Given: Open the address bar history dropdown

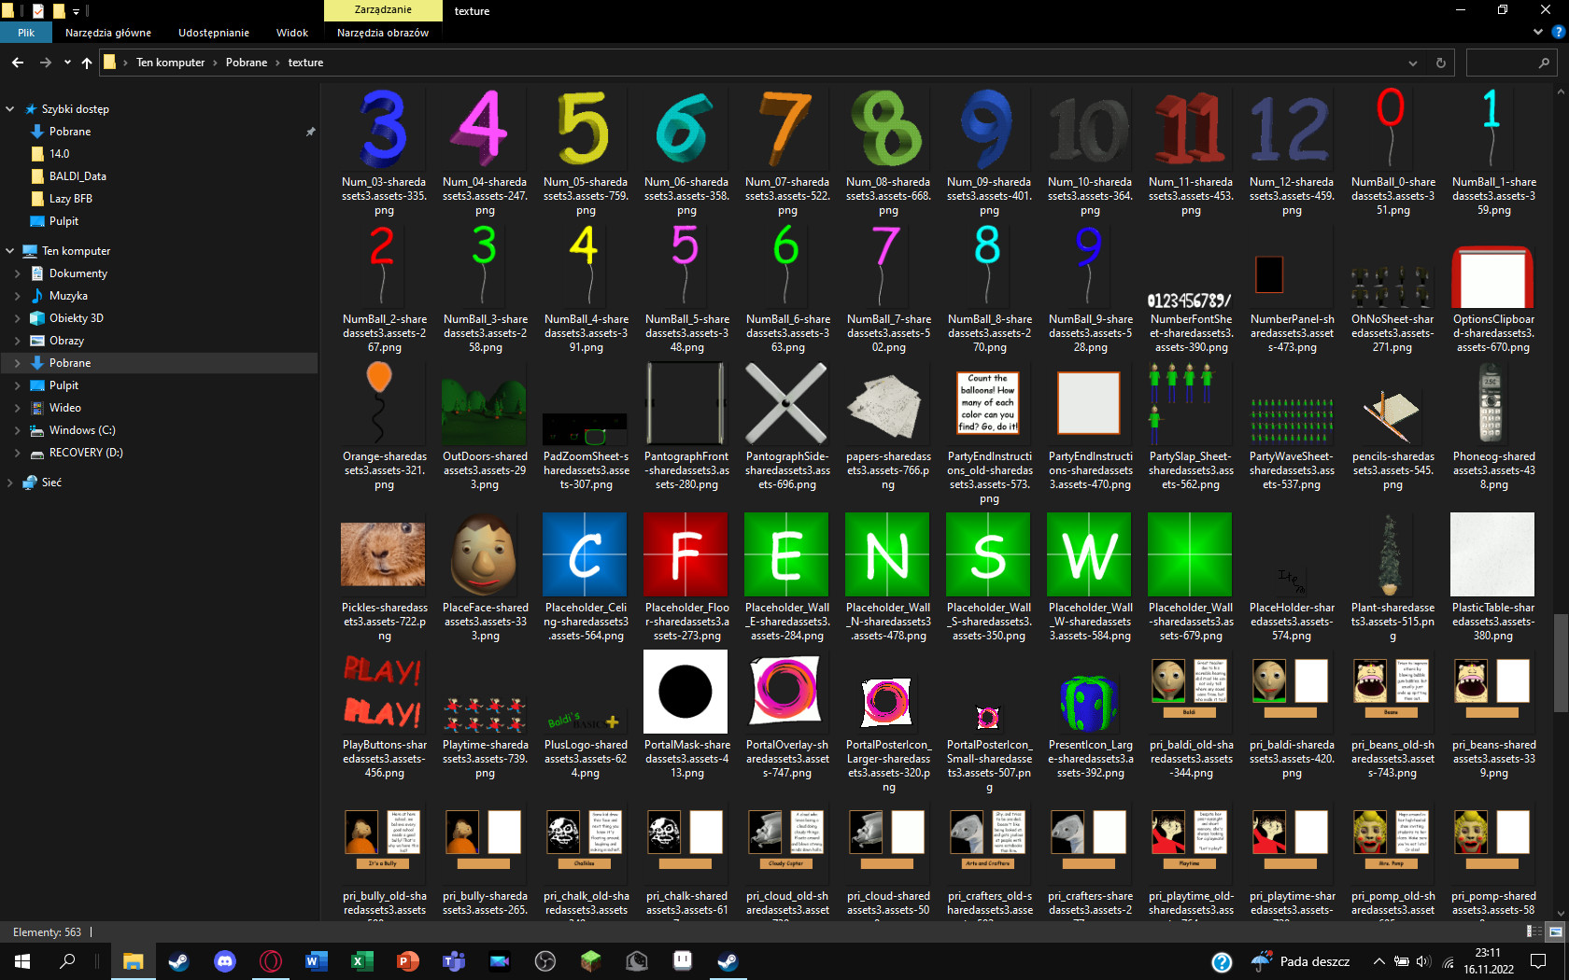Looking at the screenshot, I should pos(1411,63).
